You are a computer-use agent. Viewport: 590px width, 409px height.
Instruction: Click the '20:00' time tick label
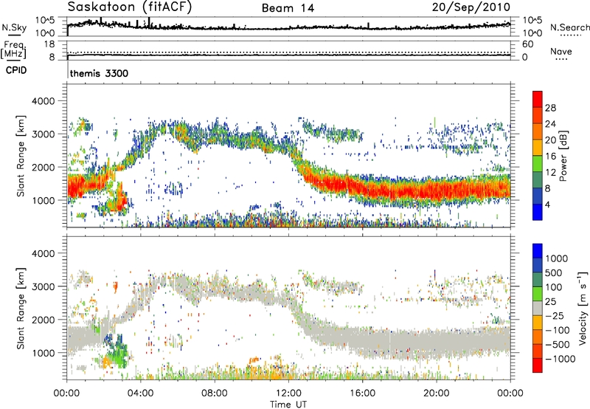point(436,393)
